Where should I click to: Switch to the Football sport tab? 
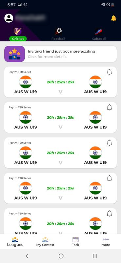tap(58, 35)
